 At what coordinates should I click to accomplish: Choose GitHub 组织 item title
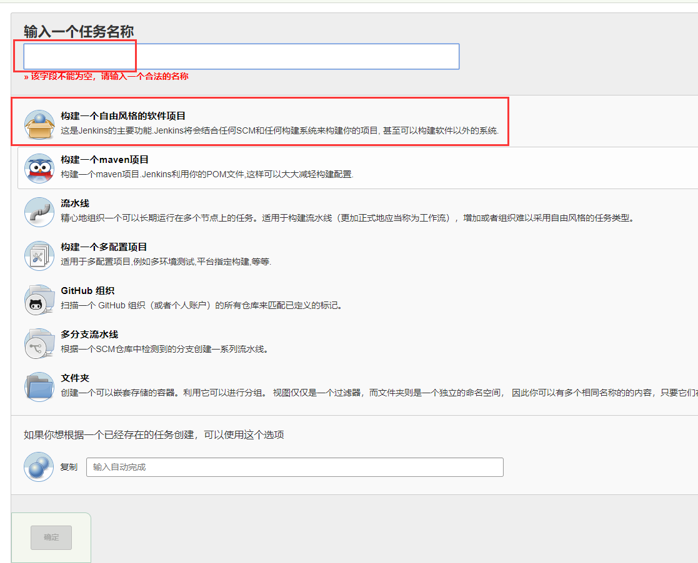coord(87,290)
